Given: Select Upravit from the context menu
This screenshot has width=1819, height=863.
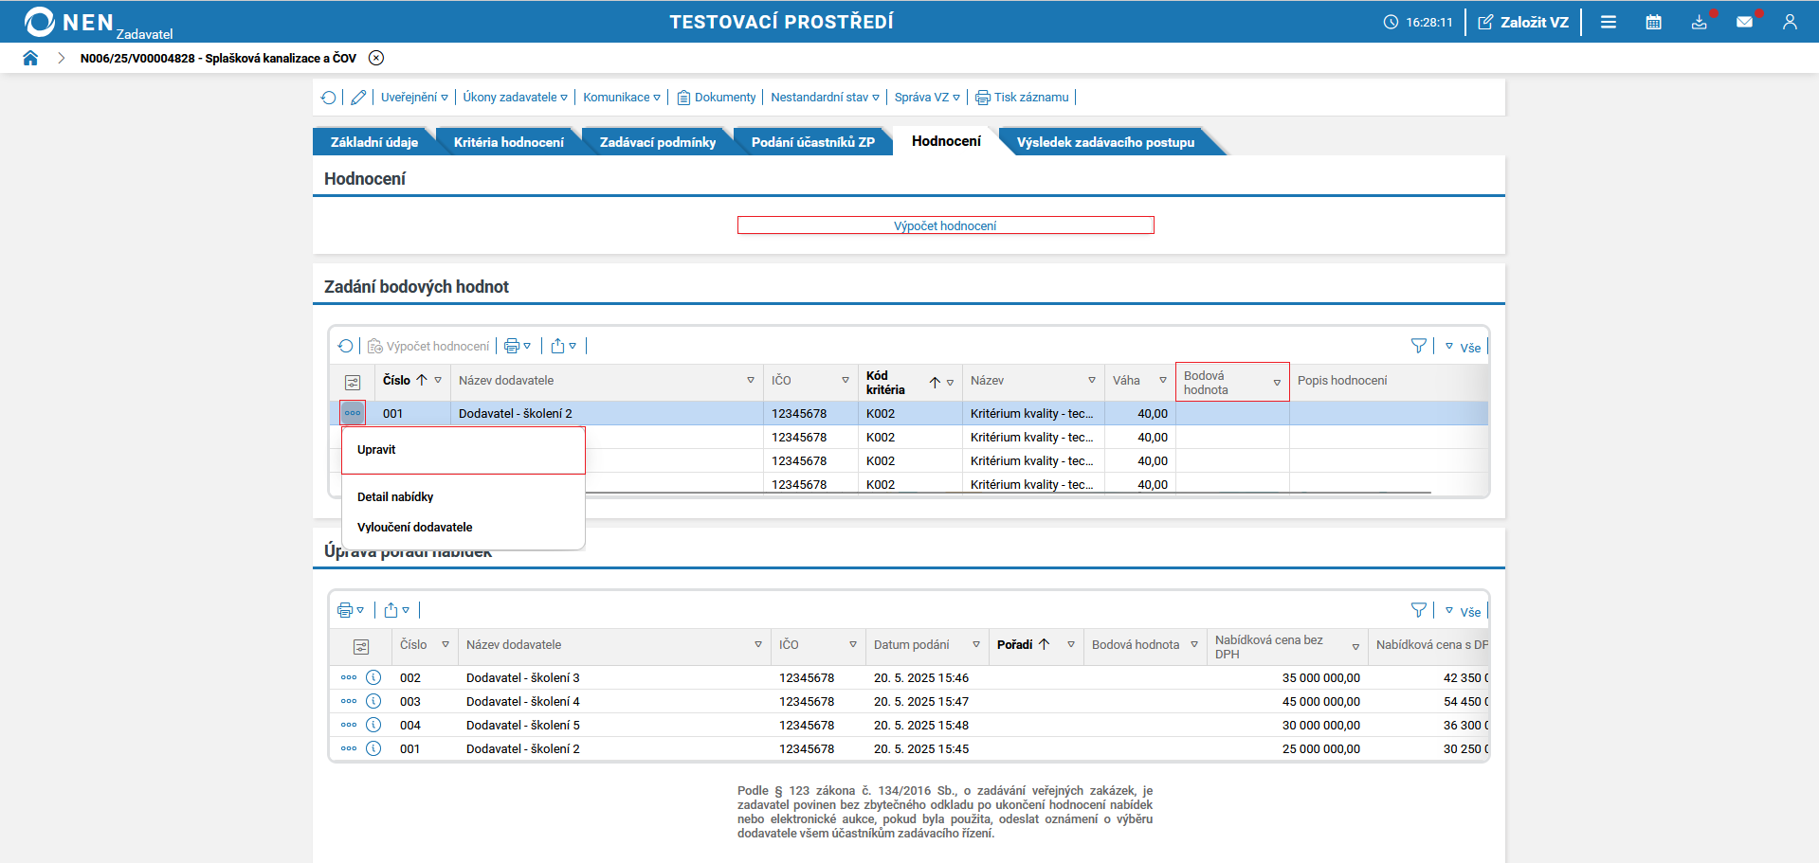Looking at the screenshot, I should pos(377,450).
